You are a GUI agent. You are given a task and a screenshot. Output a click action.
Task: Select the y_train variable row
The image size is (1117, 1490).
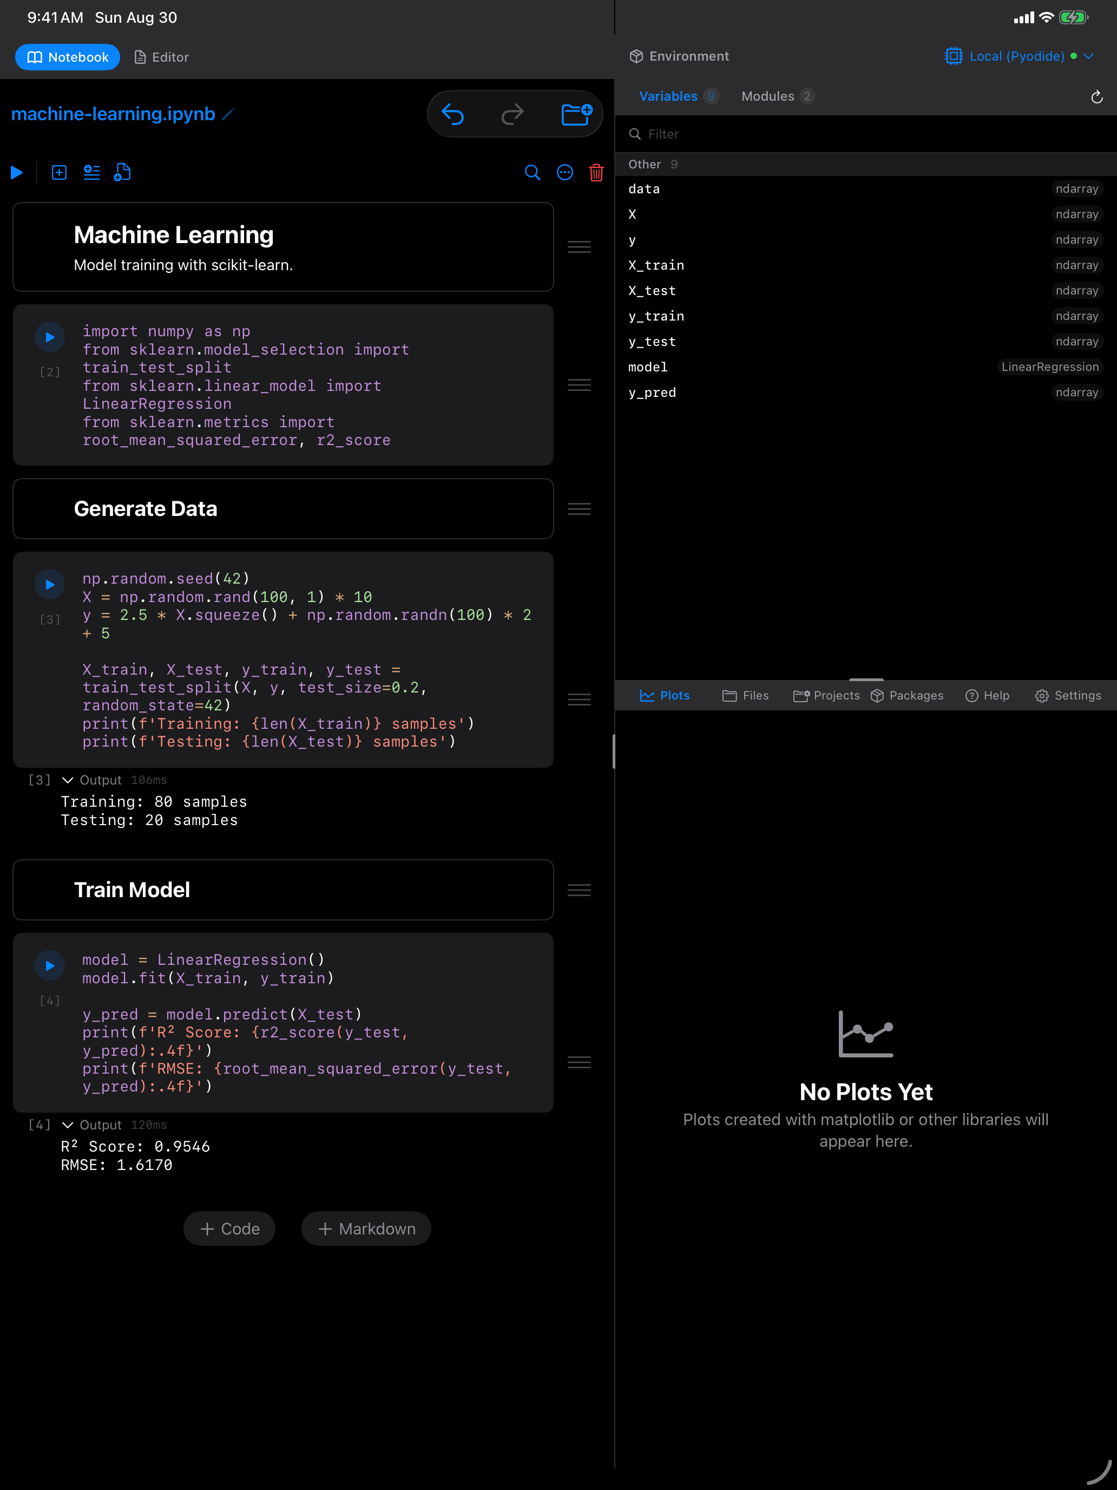click(866, 316)
